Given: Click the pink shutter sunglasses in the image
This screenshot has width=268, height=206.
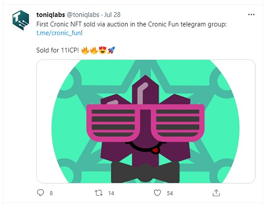Looking at the screenshot, I should click(x=147, y=122).
